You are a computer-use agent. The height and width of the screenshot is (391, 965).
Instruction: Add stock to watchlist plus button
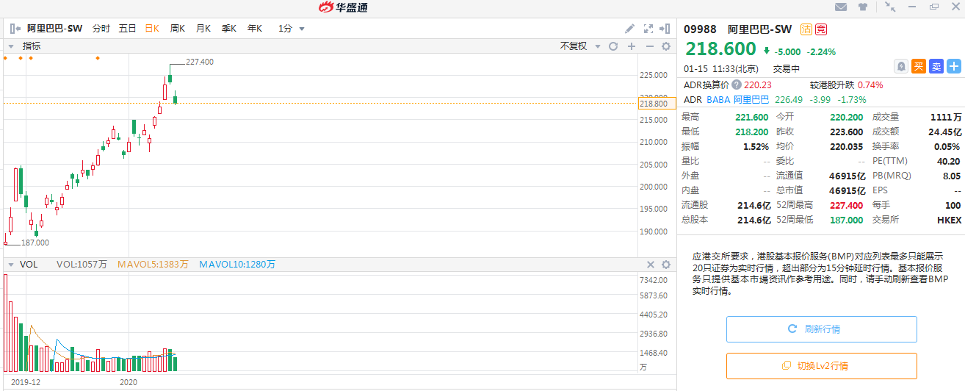coord(954,66)
